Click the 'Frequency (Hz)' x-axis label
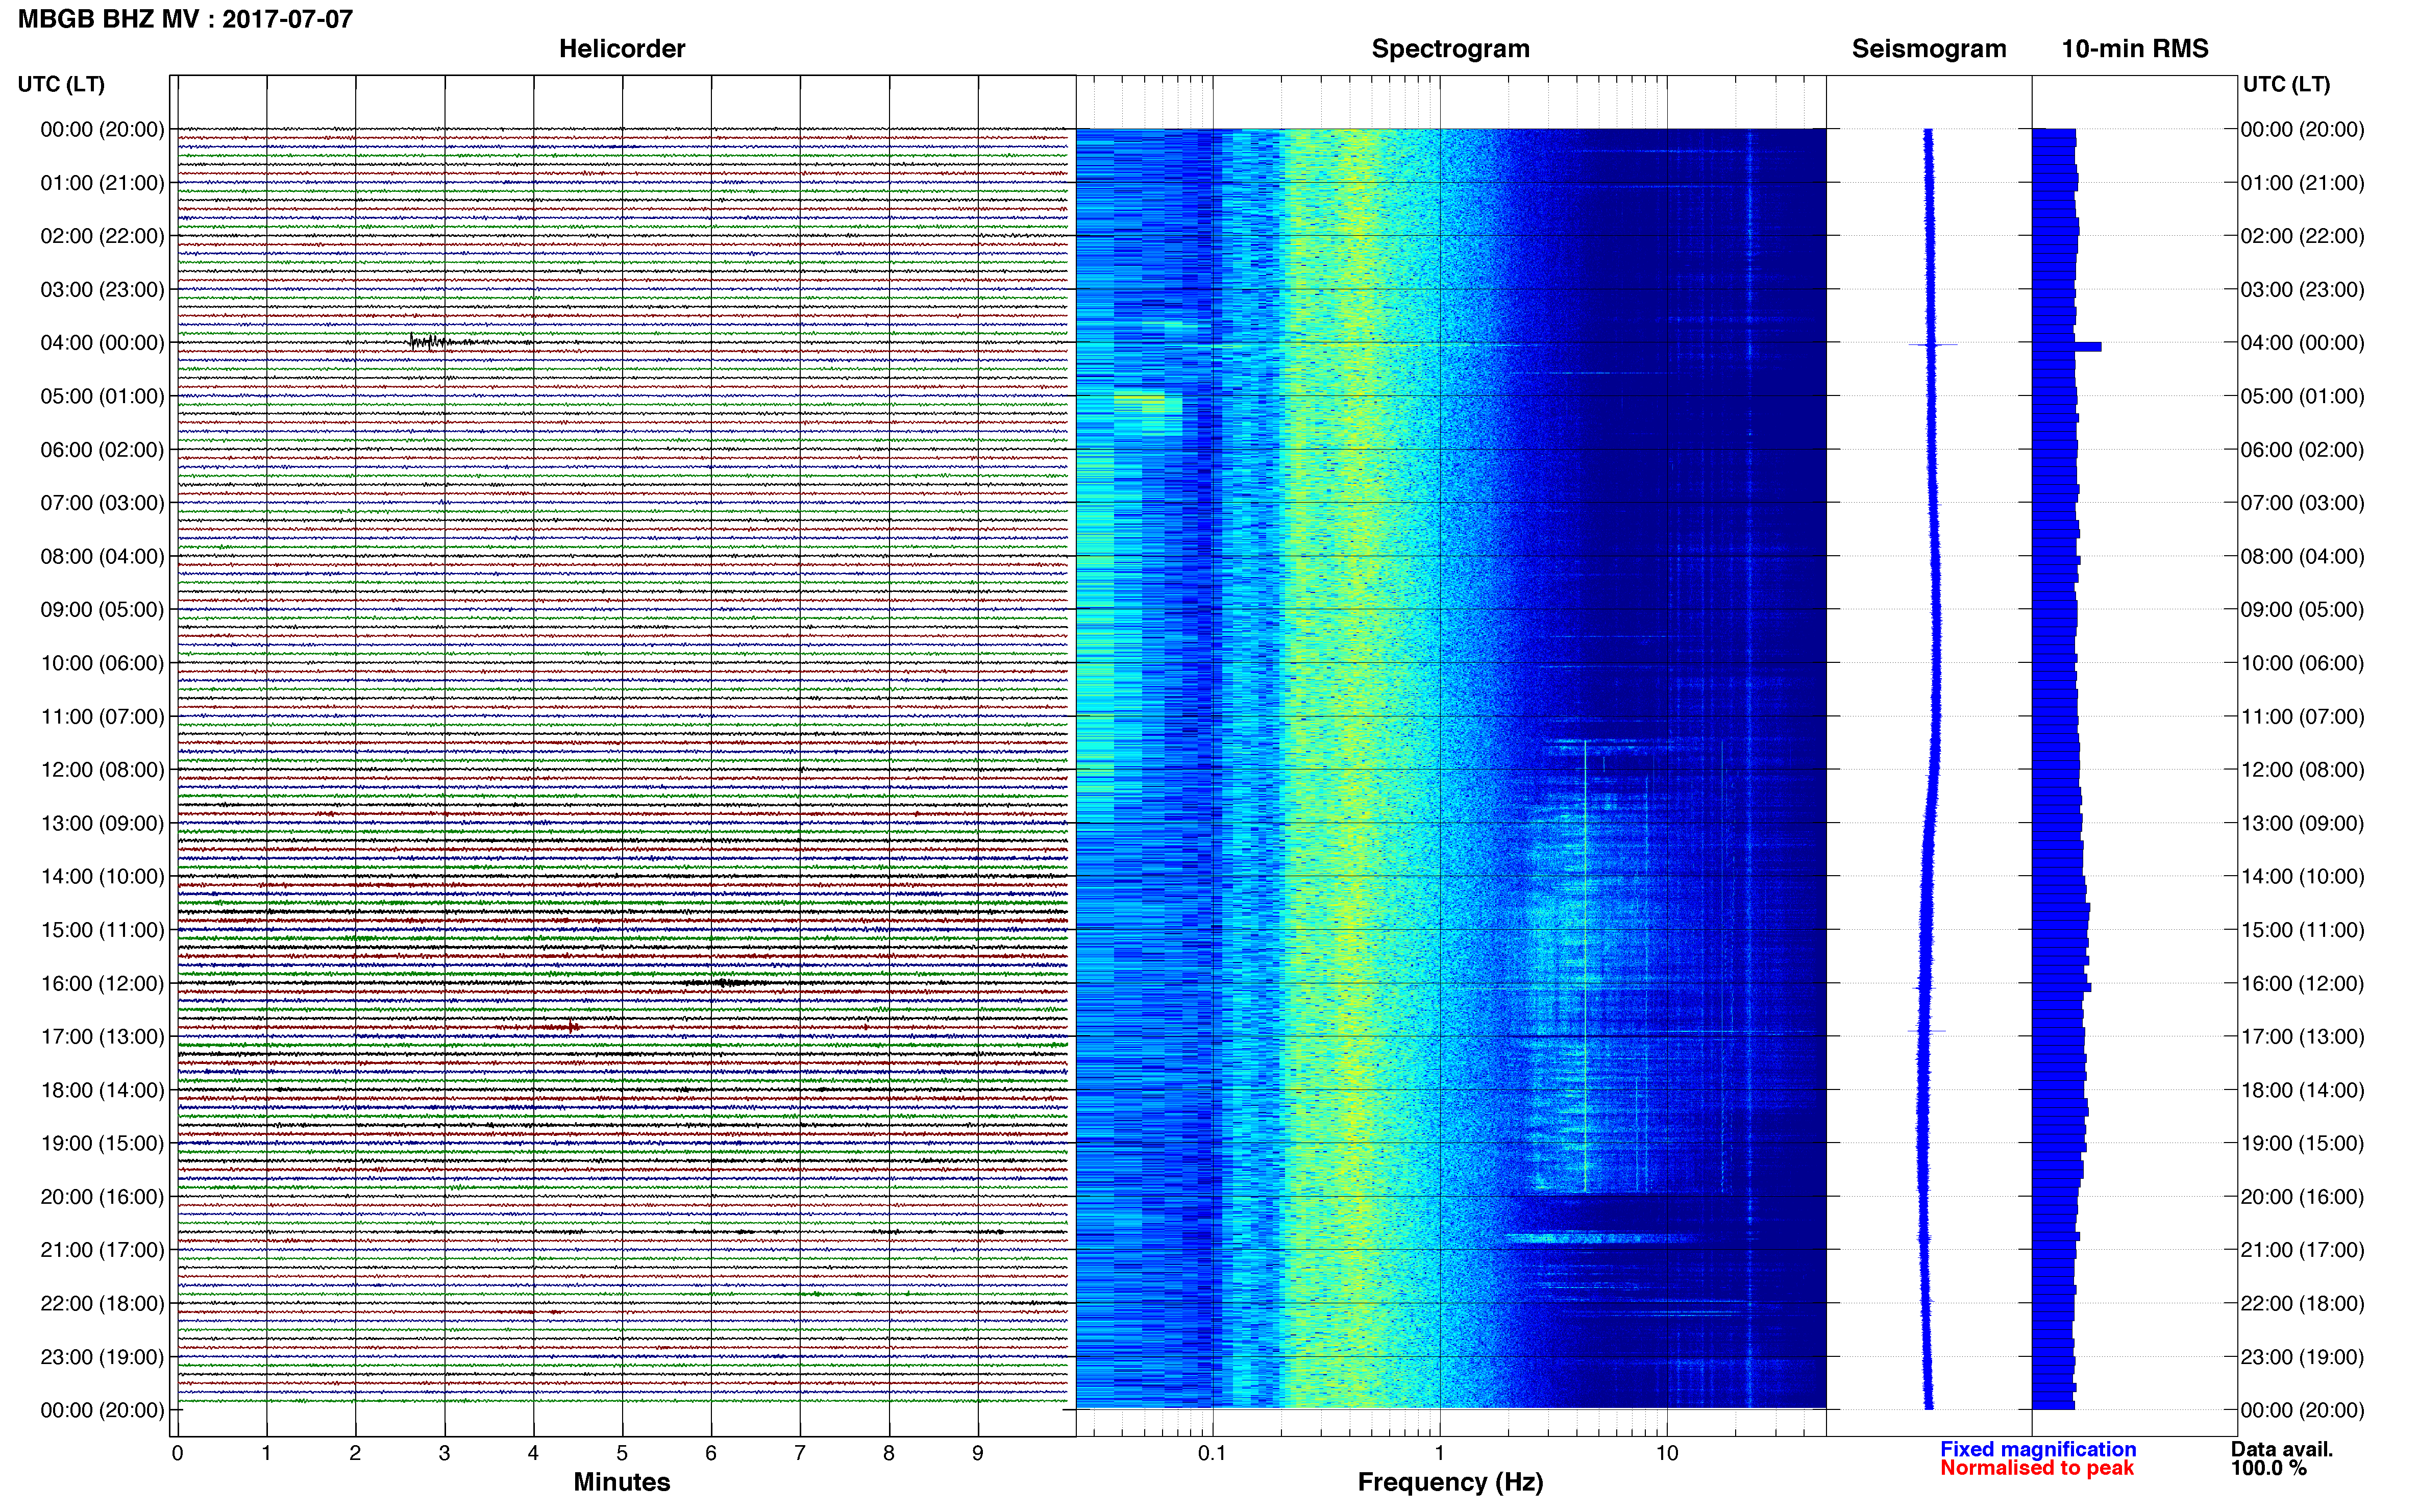The width and height of the screenshot is (2419, 1512). (1450, 1482)
